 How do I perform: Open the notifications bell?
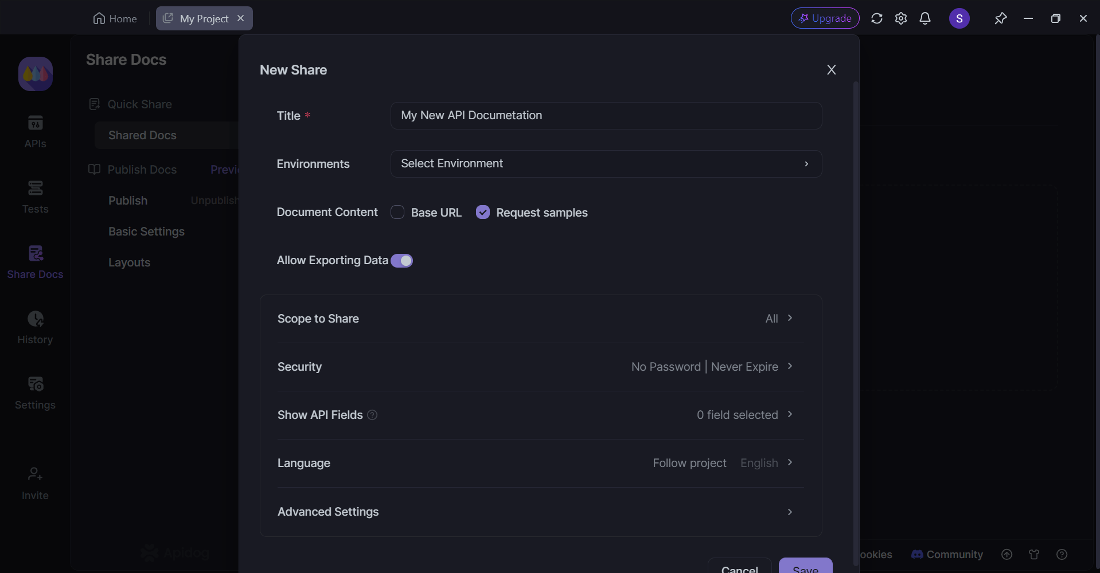[x=925, y=18]
